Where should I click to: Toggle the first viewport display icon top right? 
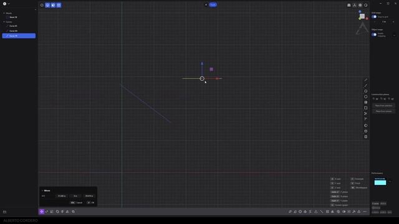tap(349, 5)
